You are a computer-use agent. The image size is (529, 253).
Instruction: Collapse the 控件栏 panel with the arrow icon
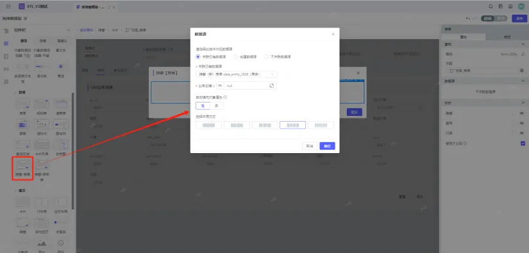[x=69, y=30]
